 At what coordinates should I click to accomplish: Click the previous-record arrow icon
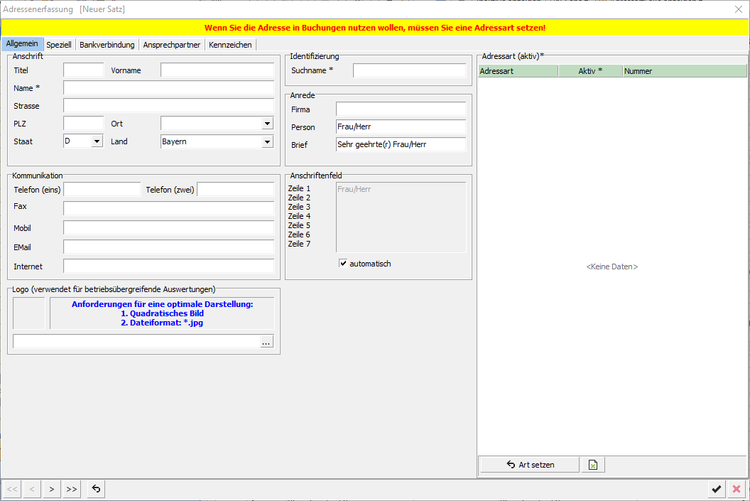pyautogui.click(x=31, y=489)
